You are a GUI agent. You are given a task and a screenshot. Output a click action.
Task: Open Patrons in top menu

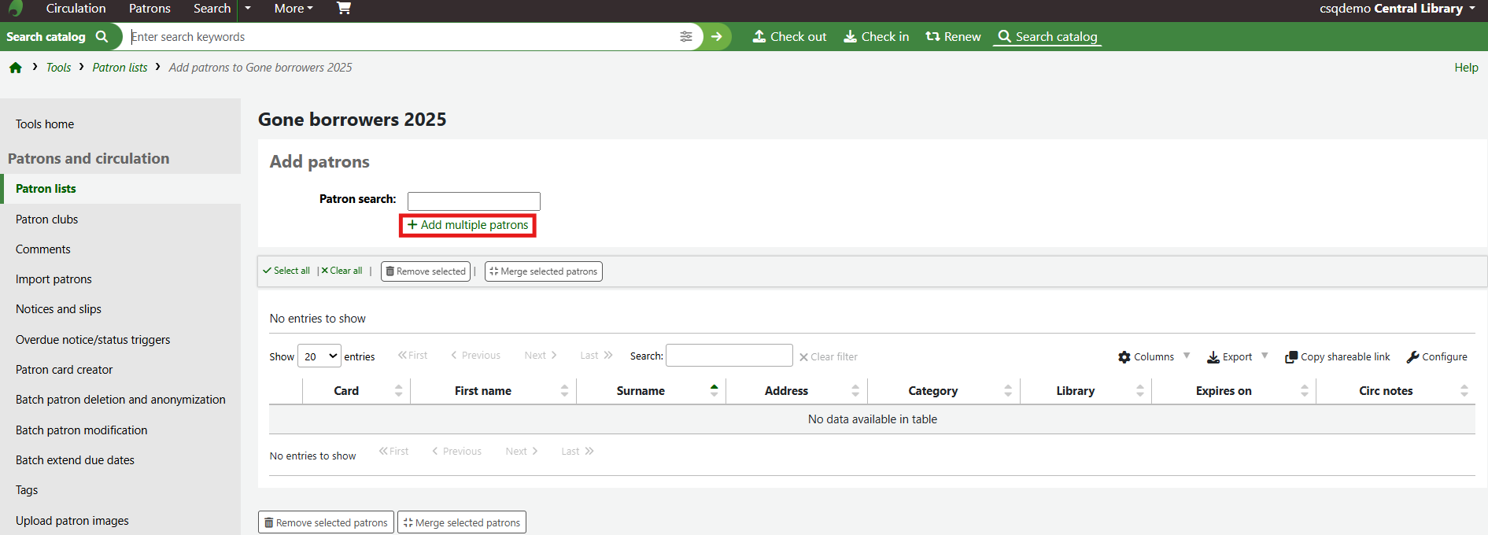[150, 9]
